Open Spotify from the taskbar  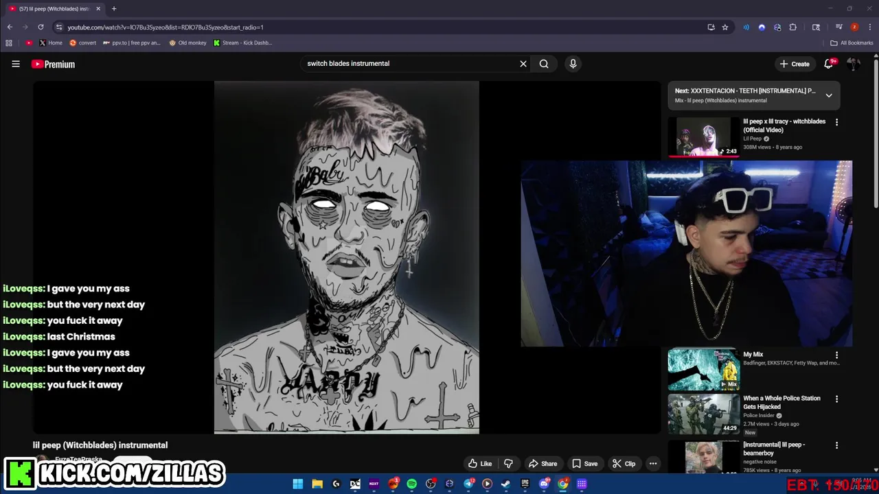coord(411,484)
